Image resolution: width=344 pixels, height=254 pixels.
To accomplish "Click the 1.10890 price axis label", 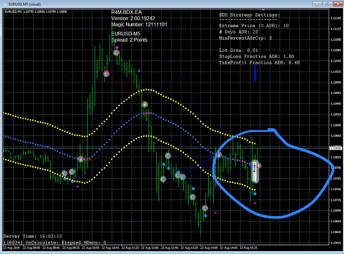I will click(x=336, y=125).
